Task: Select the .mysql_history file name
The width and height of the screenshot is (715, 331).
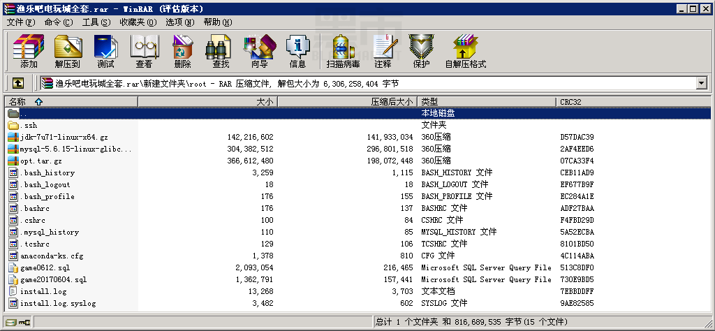Action: [x=50, y=232]
